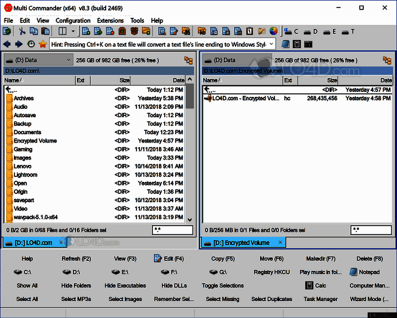Switch to the Encrypted Volume tab

pyautogui.click(x=241, y=242)
